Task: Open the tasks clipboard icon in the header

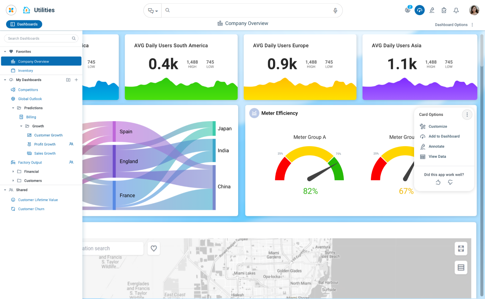Action: 444,10
